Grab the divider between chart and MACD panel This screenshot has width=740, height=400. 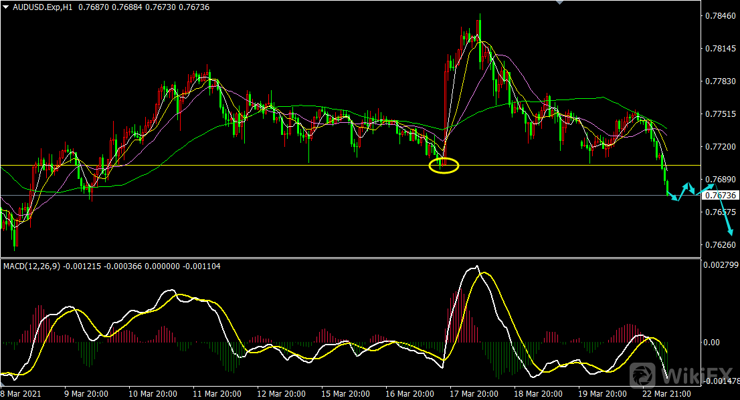(x=348, y=257)
